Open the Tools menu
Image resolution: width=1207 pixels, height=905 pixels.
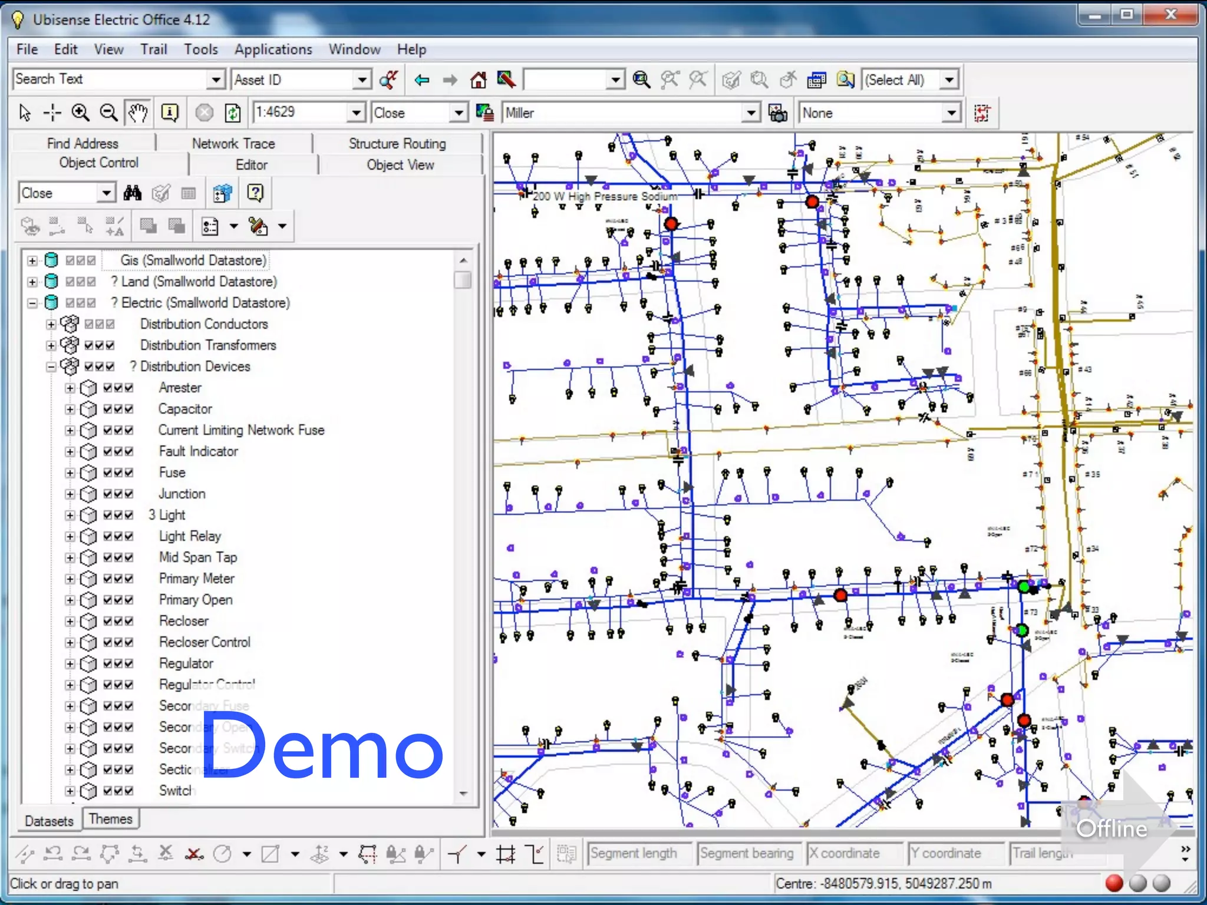201,49
